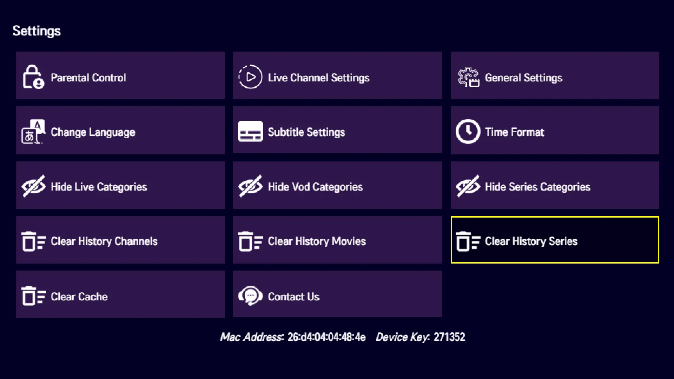The height and width of the screenshot is (379, 674).
Task: Click the Parental Control lock icon
Action: pyautogui.click(x=33, y=77)
